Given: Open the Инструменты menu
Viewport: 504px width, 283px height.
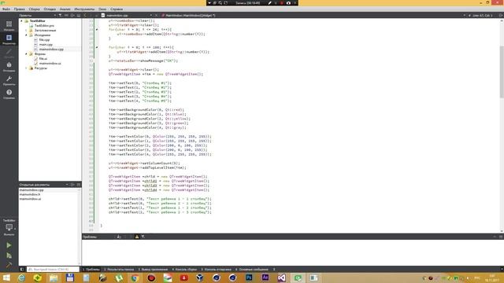Looking at the screenshot, I should tap(84, 9).
